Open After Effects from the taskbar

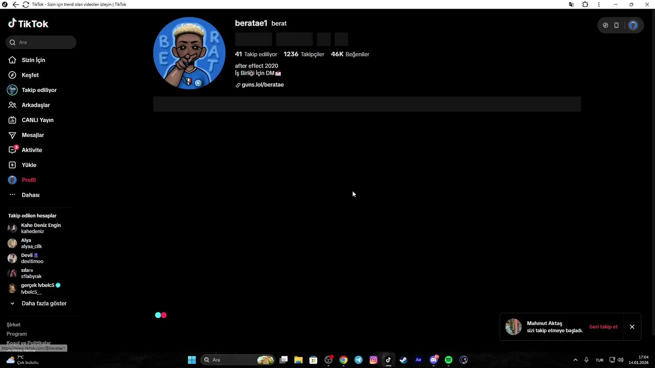[x=419, y=360]
